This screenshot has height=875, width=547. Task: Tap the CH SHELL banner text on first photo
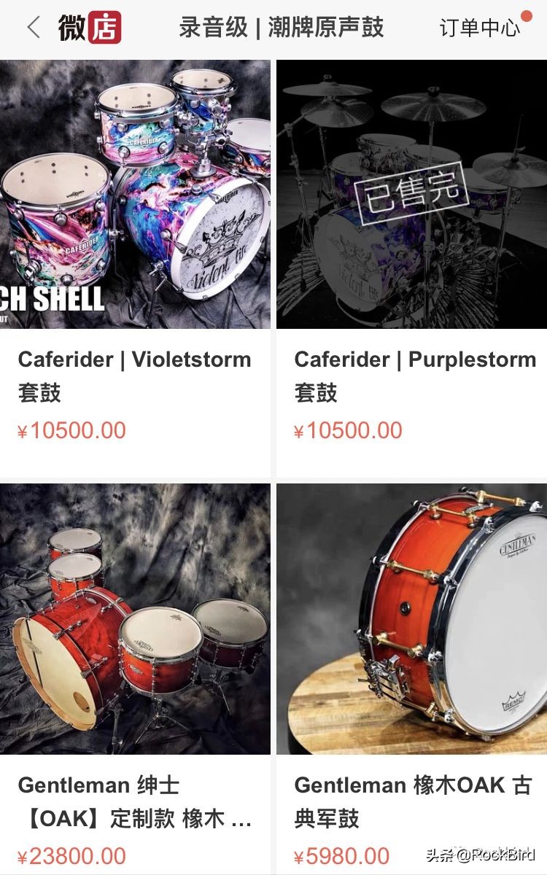click(53, 297)
